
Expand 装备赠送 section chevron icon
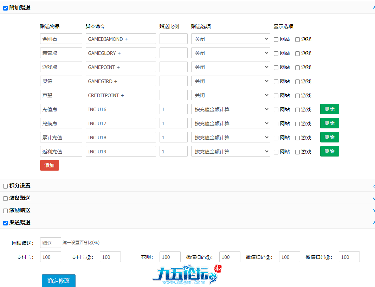coord(373,198)
